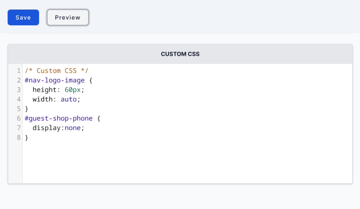This screenshot has height=209, width=360.
Task: Select line number 4 in the gutter
Action: pyautogui.click(x=18, y=99)
